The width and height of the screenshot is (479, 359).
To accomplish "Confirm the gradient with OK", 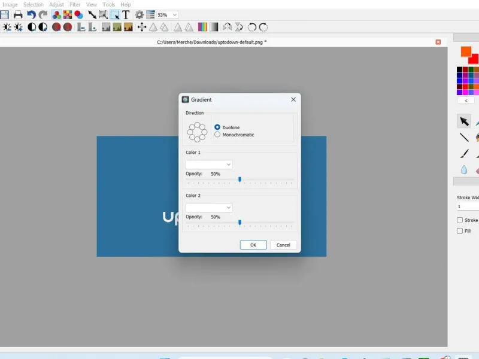I will 253,245.
